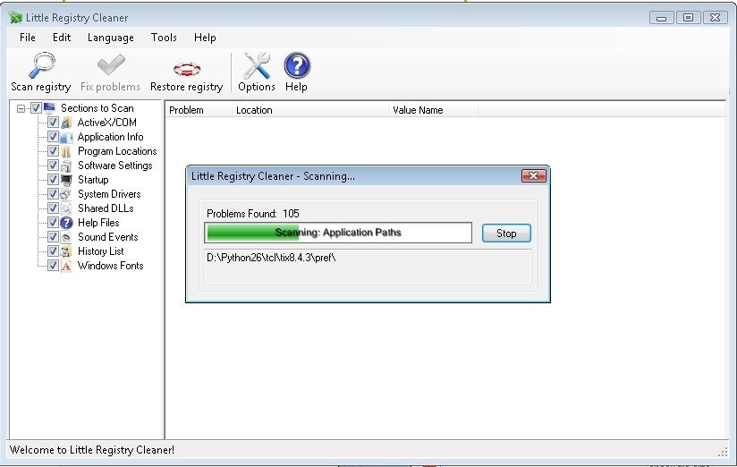Click the D:\Python26\tcl\tix8.4.3\pref\ path text
The image size is (737, 467).
tap(271, 258)
